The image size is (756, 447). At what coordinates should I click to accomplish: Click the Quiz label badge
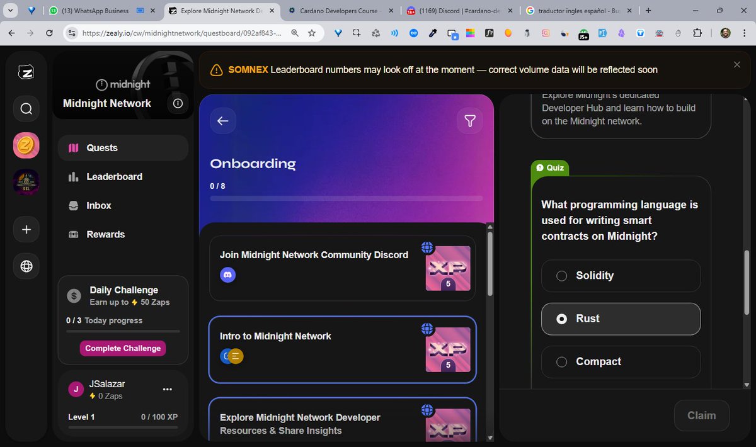(x=551, y=167)
